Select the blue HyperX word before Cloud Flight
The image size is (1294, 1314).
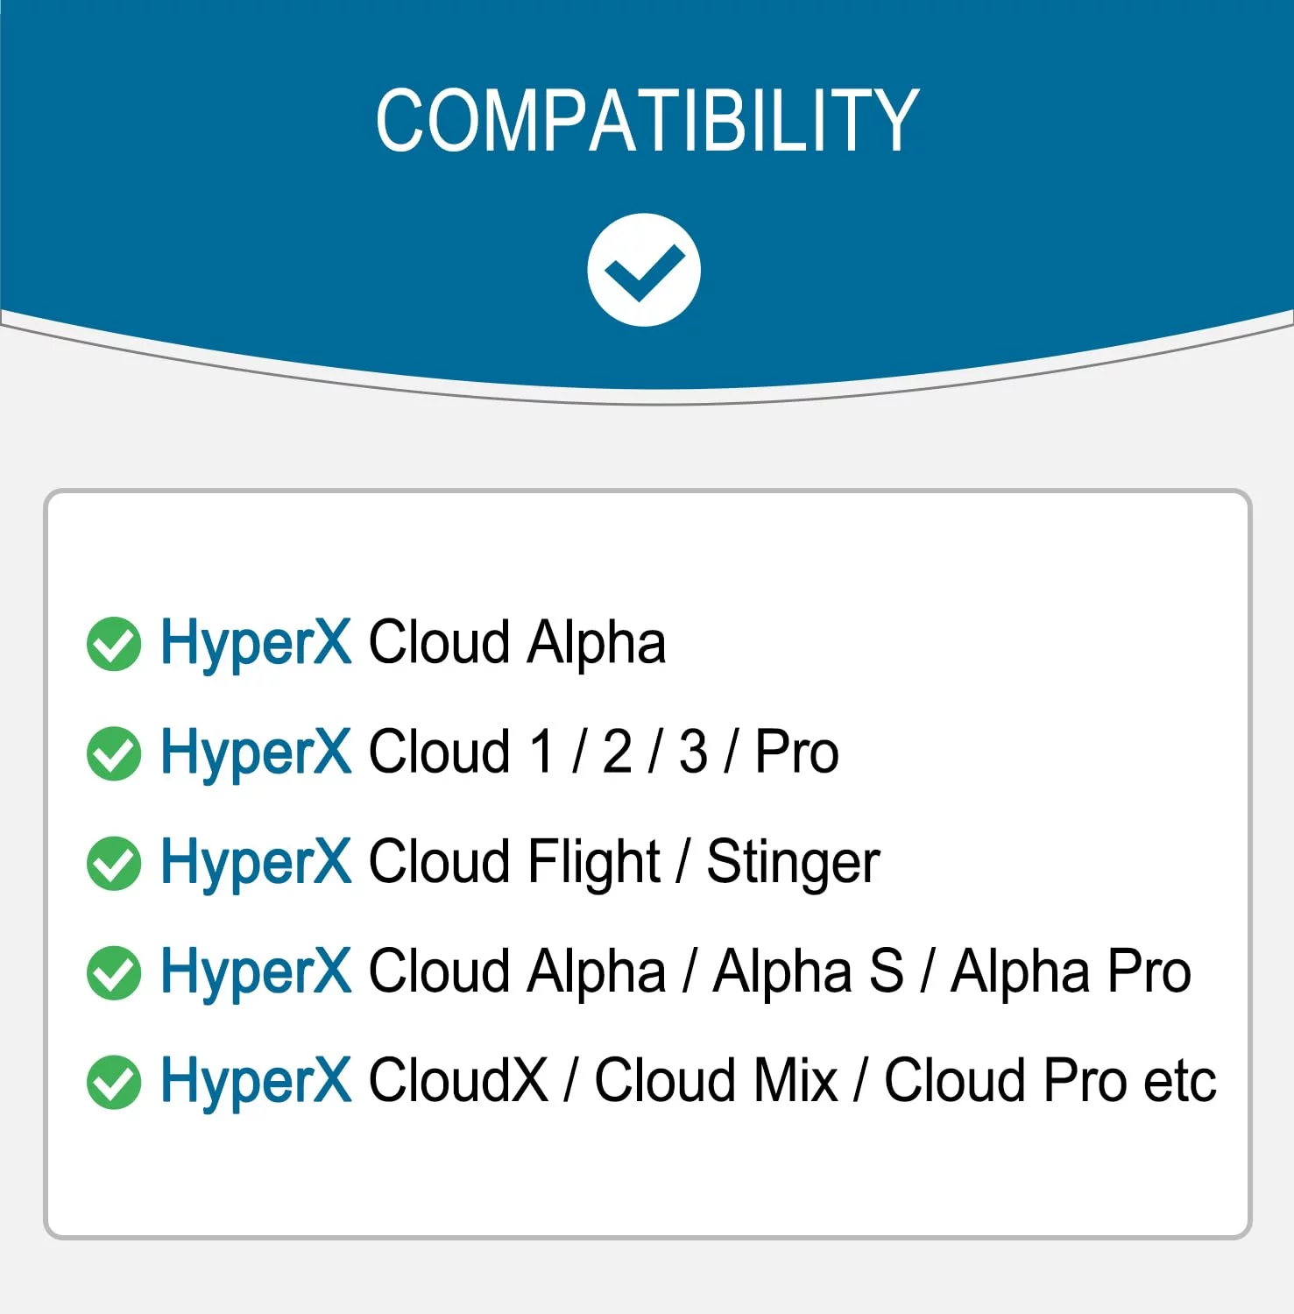click(256, 863)
